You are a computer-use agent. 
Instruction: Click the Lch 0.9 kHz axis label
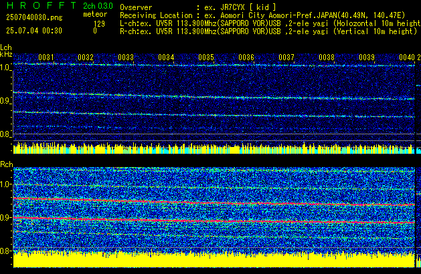[x=5, y=101]
